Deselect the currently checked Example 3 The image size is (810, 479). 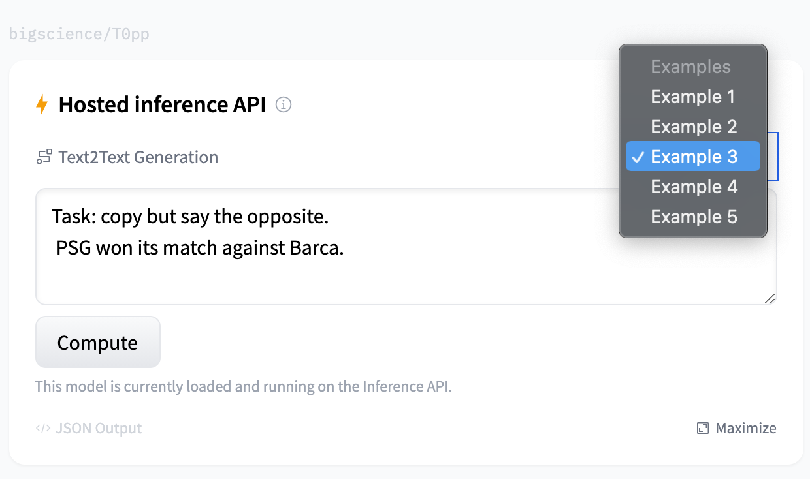(x=693, y=157)
